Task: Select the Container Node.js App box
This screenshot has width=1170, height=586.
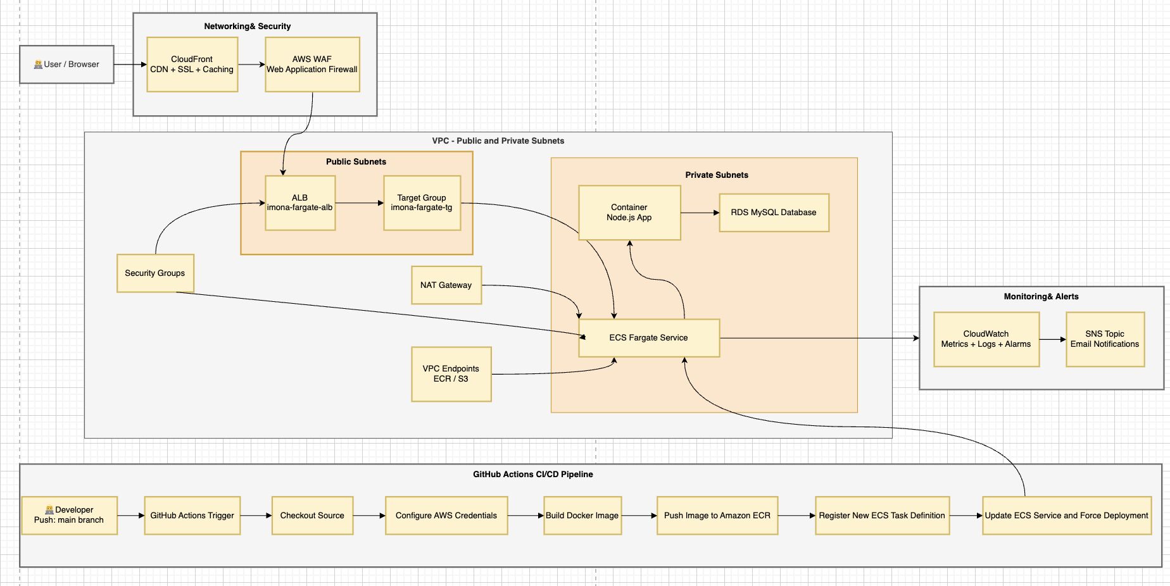Action: tap(629, 212)
